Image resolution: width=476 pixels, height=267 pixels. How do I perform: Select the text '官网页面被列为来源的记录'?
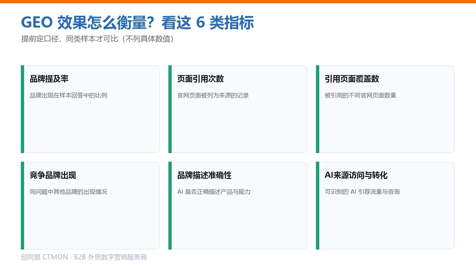coord(213,96)
